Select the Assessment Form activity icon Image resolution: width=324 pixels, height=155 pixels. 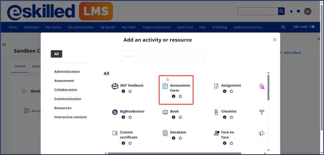click(x=165, y=86)
